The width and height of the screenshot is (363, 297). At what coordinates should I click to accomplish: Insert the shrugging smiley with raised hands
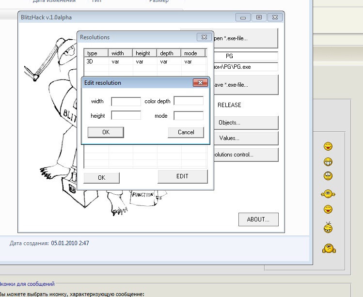pos(328,194)
